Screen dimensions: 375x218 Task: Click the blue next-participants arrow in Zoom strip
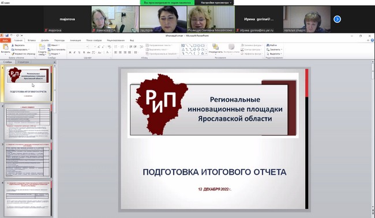(x=337, y=19)
